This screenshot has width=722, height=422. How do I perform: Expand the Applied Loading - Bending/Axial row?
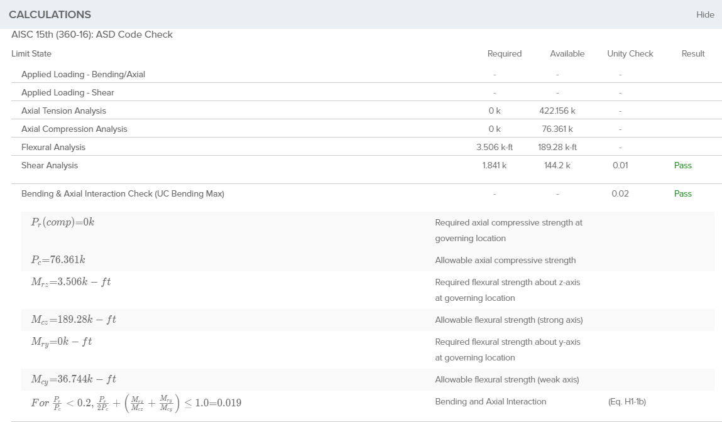[x=83, y=74]
